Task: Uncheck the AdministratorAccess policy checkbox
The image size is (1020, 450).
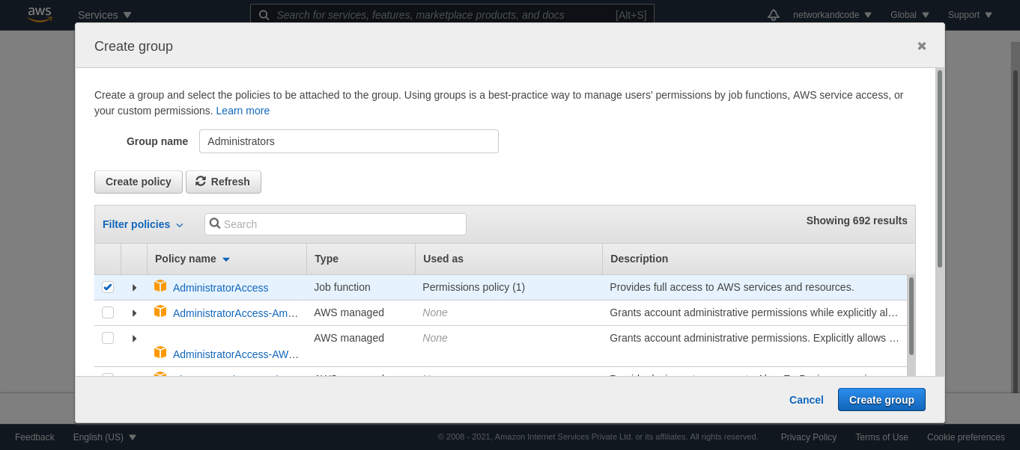Action: coord(108,287)
